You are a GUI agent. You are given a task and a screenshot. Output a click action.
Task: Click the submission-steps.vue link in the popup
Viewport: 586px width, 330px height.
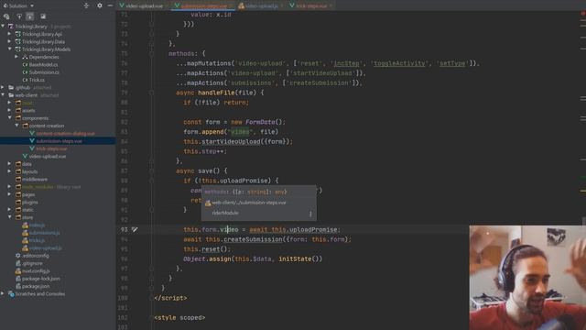tap(249, 203)
